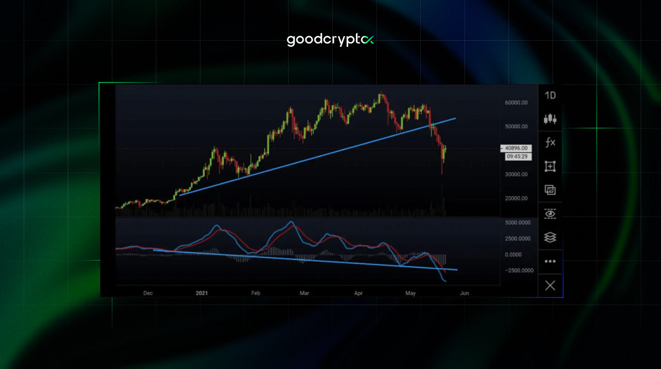Open the 1D interval selector
This screenshot has width=661, height=369.
(549, 95)
